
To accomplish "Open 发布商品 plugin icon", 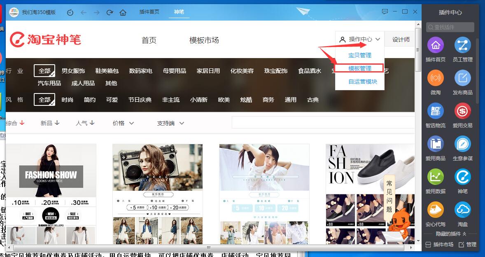I will point(462,78).
